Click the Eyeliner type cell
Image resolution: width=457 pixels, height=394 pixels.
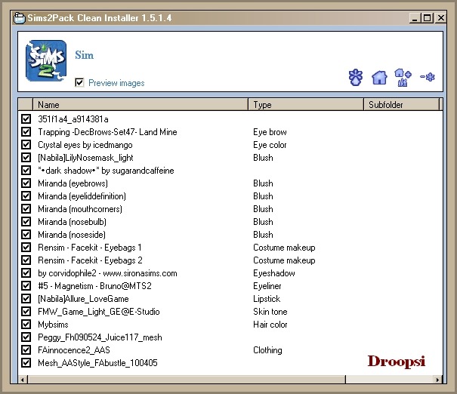click(x=267, y=286)
